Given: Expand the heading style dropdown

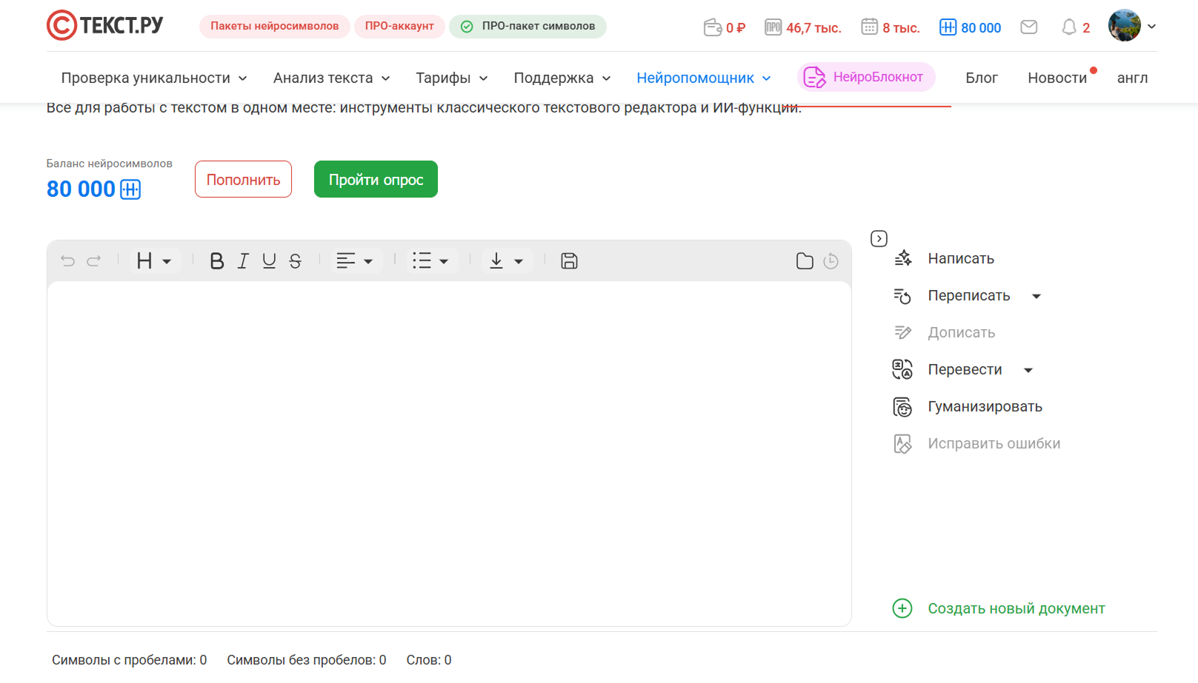Looking at the screenshot, I should pos(154,260).
